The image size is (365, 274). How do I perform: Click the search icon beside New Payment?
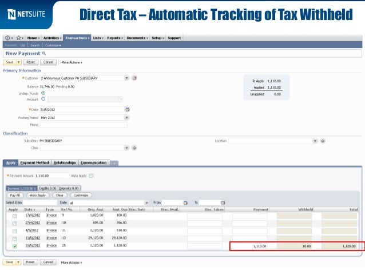coord(44,54)
